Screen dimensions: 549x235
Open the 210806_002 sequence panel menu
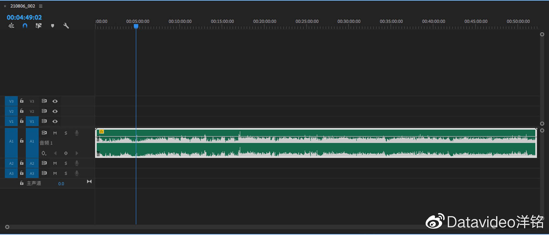41,6
